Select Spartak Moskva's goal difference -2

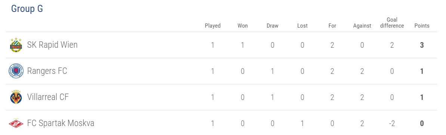coord(392,124)
